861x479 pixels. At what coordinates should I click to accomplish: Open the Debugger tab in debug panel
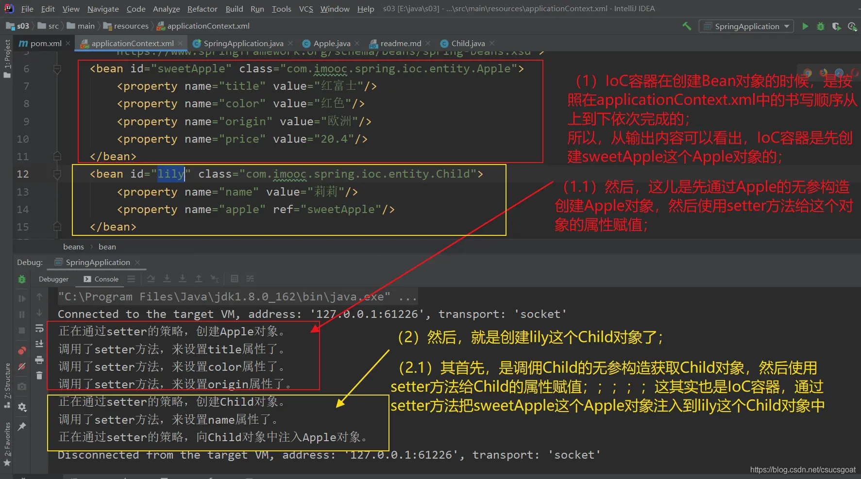point(53,279)
